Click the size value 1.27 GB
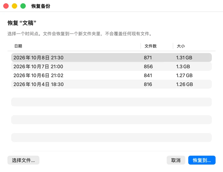The height and width of the screenshot is (172, 223). point(184,75)
